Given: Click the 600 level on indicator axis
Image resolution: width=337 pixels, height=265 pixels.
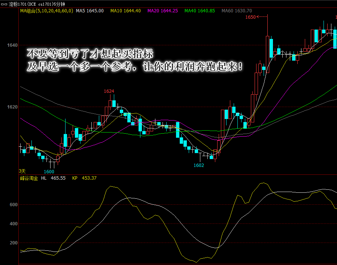Looking at the screenshot, I should (x=13, y=205).
